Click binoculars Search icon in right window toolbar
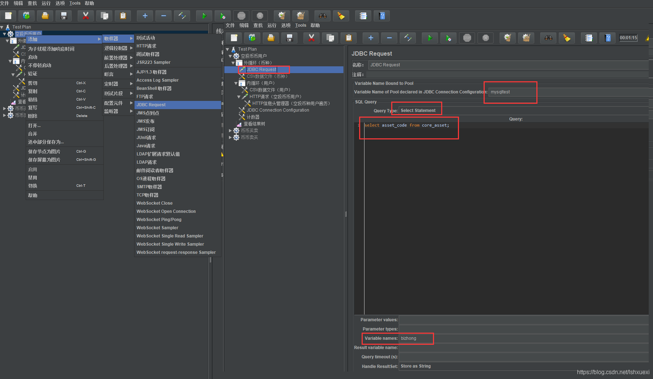 pos(549,38)
